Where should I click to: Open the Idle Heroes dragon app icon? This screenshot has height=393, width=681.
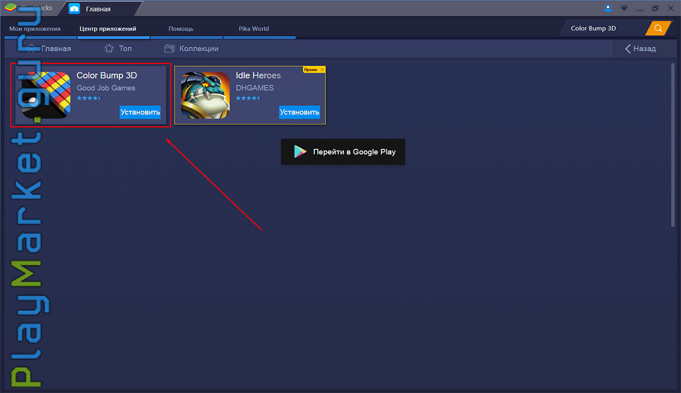205,95
